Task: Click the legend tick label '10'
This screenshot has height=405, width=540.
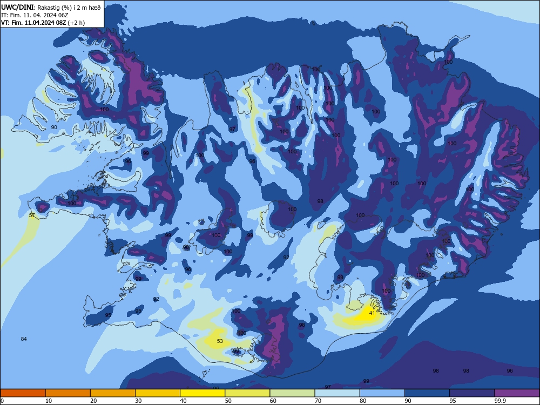Action: pos(49,401)
